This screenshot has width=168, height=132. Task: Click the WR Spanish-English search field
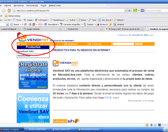(157, 11)
